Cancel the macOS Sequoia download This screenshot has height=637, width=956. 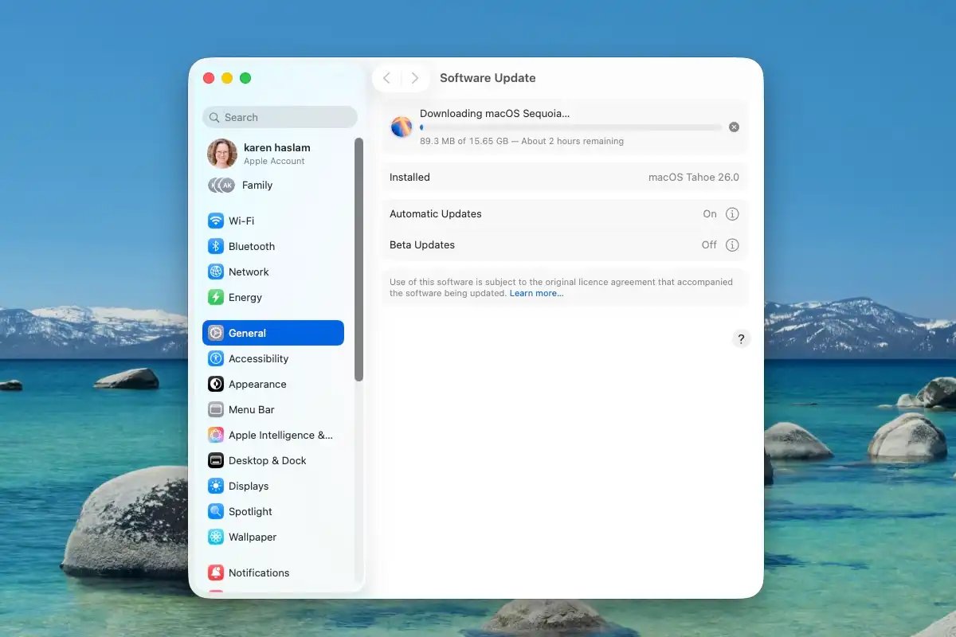(x=734, y=127)
